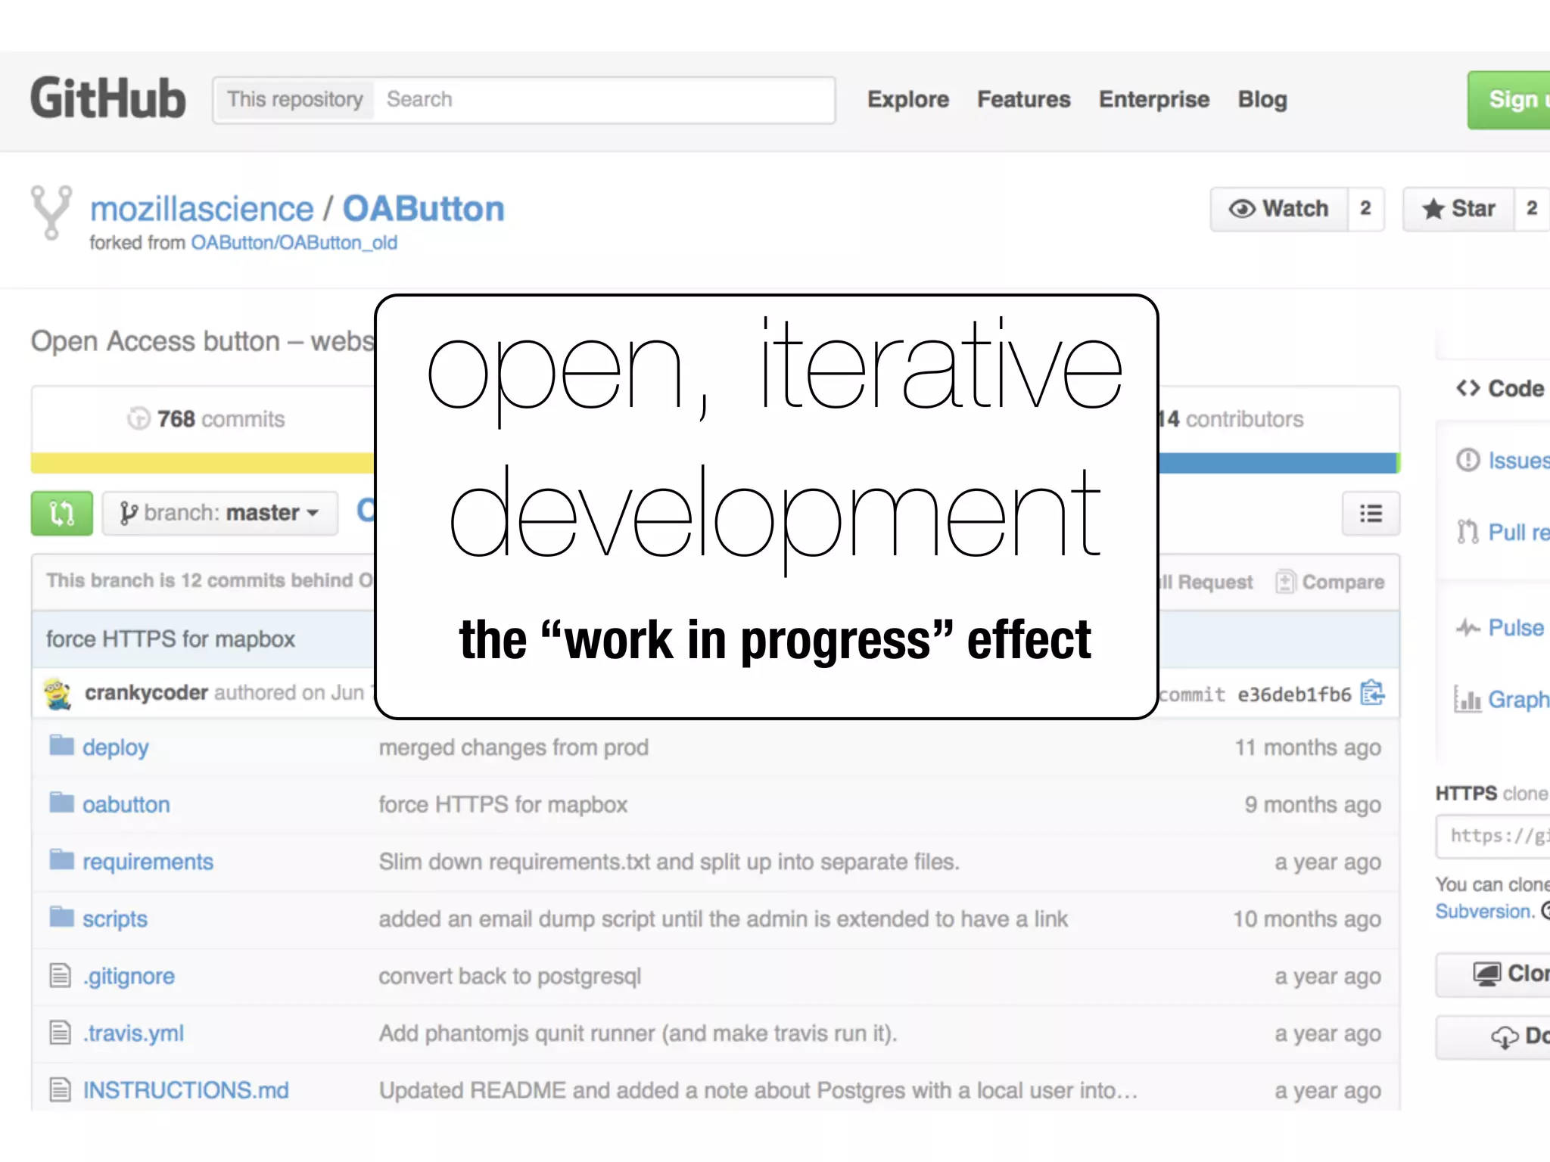
Task: Select This repository search scope
Action: point(295,99)
